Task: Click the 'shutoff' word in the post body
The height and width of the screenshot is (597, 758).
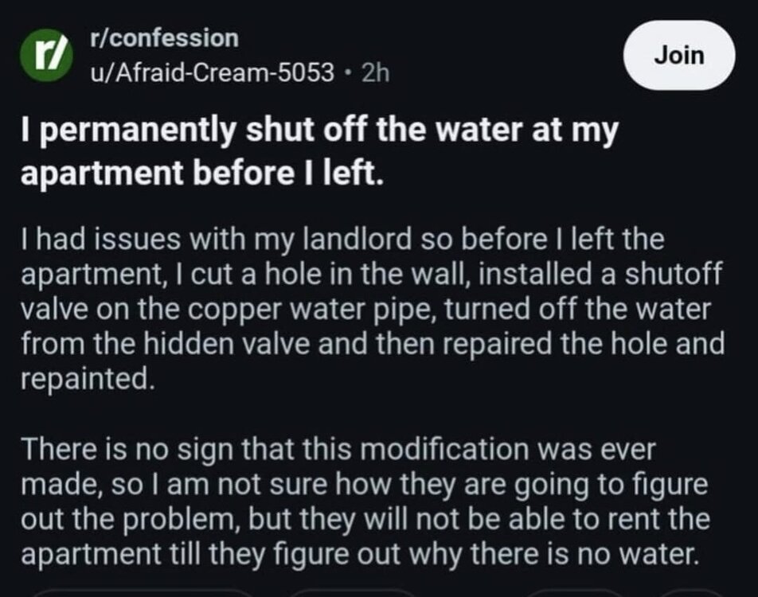Action: pos(674,274)
